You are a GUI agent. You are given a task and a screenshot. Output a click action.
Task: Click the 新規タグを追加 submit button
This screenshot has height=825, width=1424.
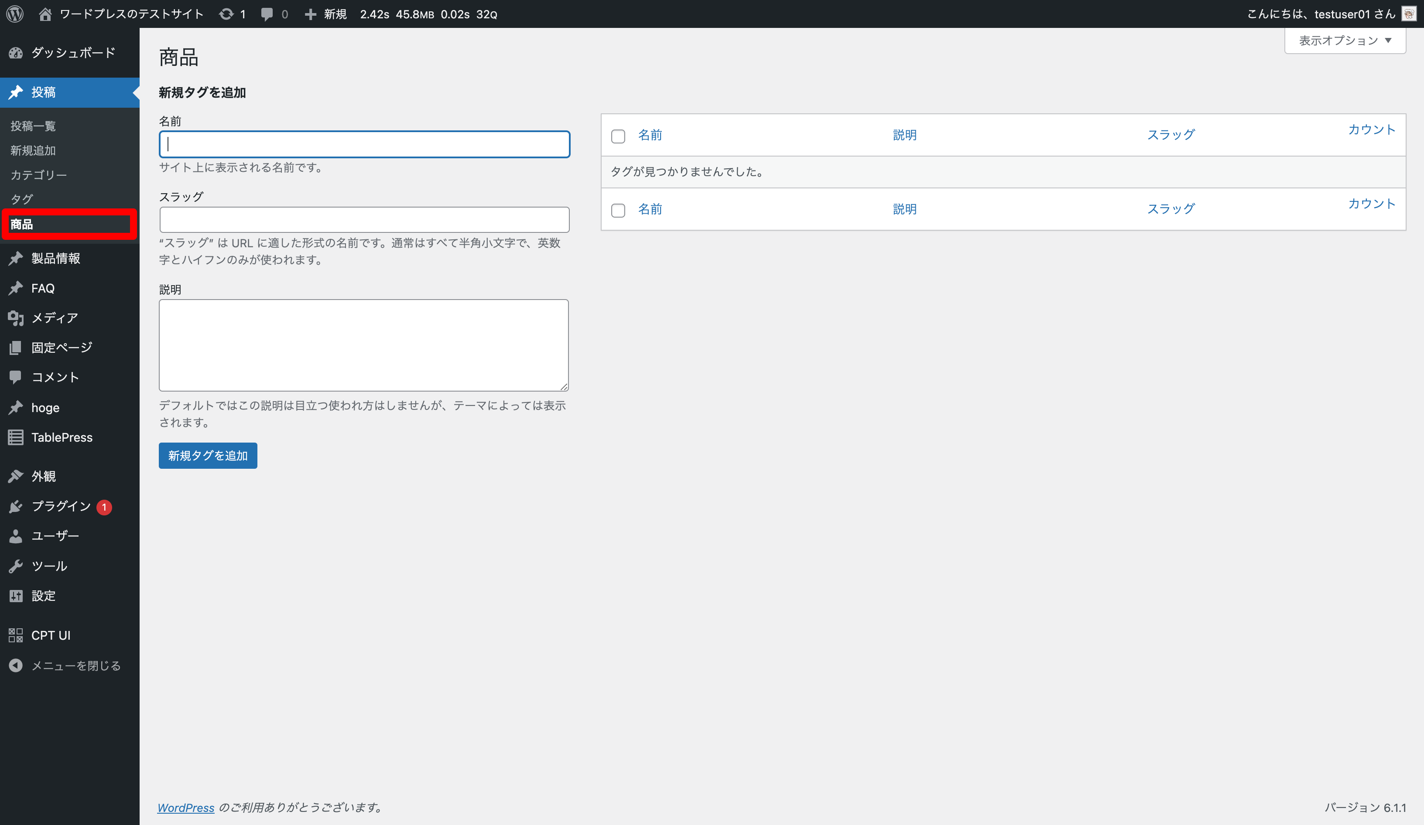pos(208,456)
